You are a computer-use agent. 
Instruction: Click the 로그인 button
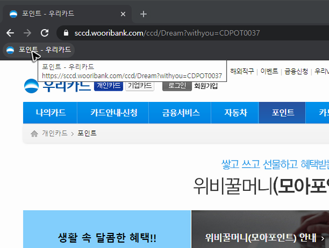click(x=177, y=86)
